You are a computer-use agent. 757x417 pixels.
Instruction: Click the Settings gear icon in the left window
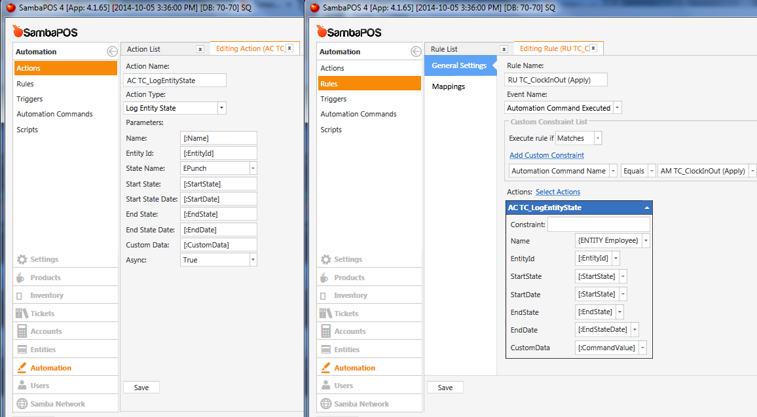pyautogui.click(x=22, y=259)
